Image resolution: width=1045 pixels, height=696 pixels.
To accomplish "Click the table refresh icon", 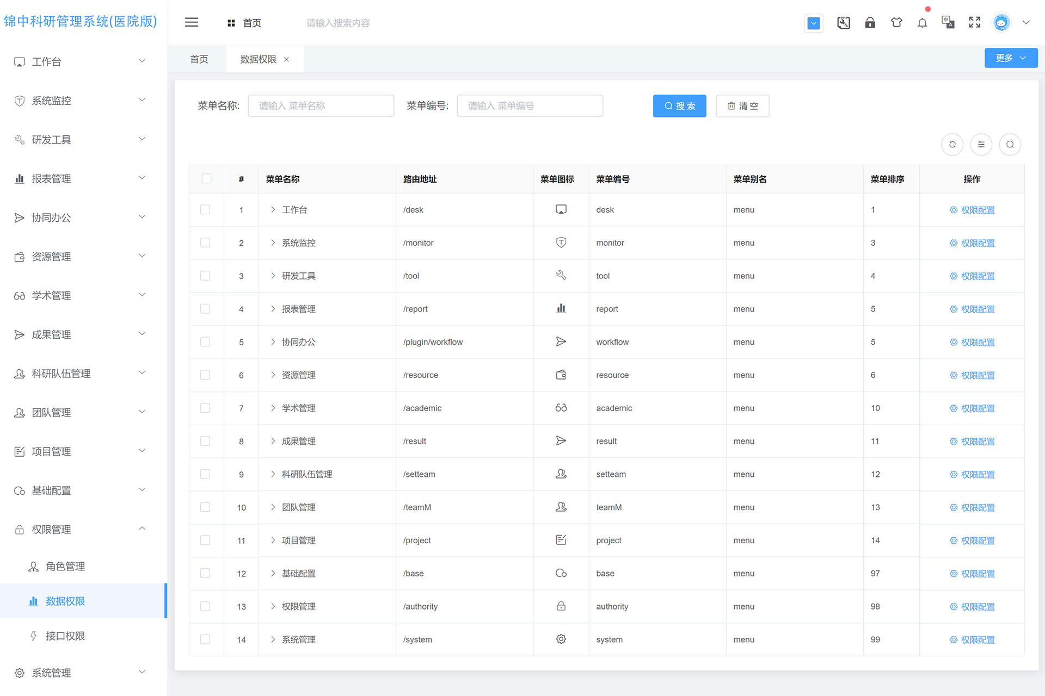I will pyautogui.click(x=952, y=145).
